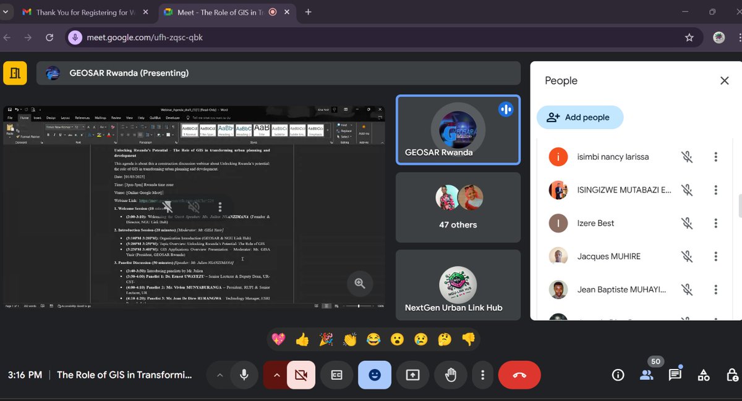742x401 pixels.
Task: Send the sparkling heart reaction
Action: point(279,339)
